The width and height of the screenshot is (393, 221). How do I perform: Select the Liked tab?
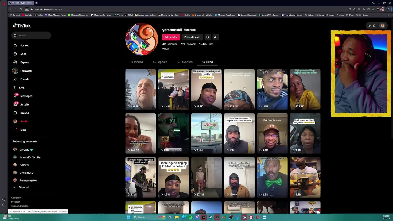[x=208, y=62]
